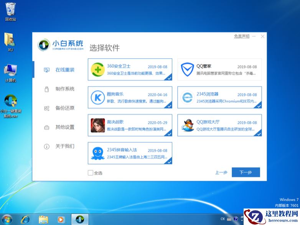Uncheck the 2345浏览器 card checkmark
Image resolution: width=300 pixels, height=225 pixels.
coord(259,106)
